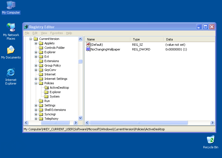Open the File menu
This screenshot has height=158, width=222.
(27, 33)
